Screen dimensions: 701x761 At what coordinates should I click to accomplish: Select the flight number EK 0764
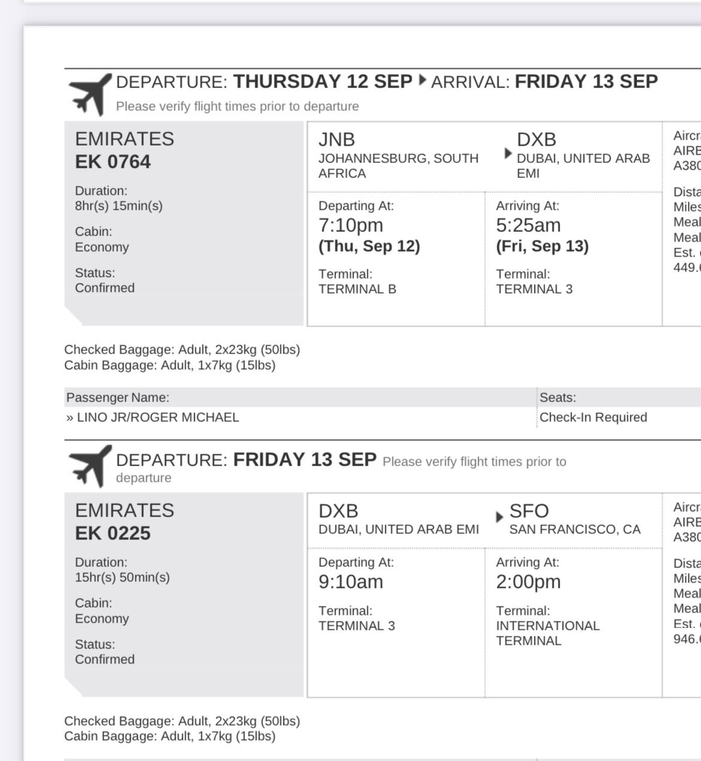pos(113,162)
